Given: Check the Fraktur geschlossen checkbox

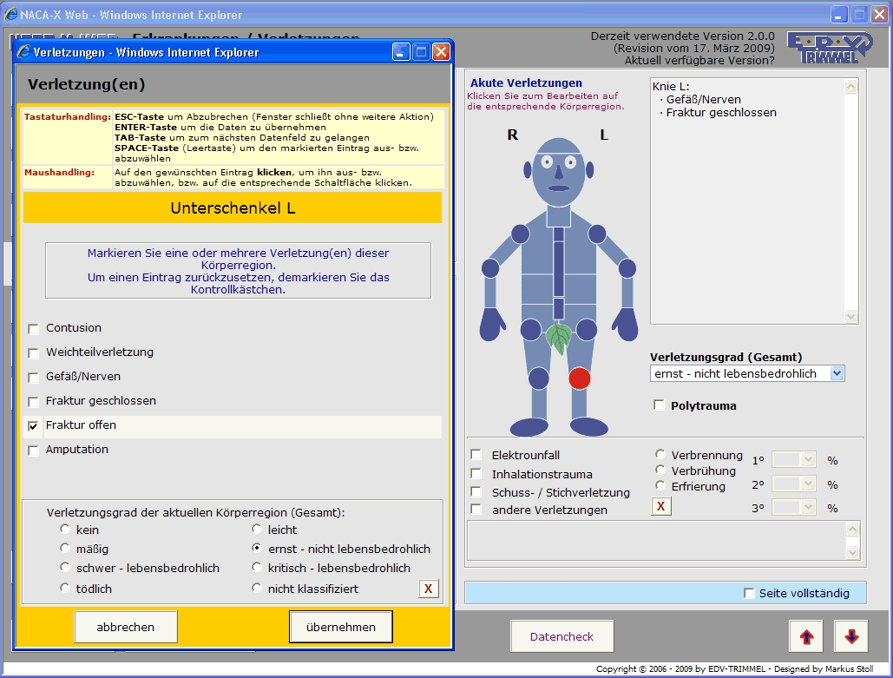Looking at the screenshot, I should [33, 402].
